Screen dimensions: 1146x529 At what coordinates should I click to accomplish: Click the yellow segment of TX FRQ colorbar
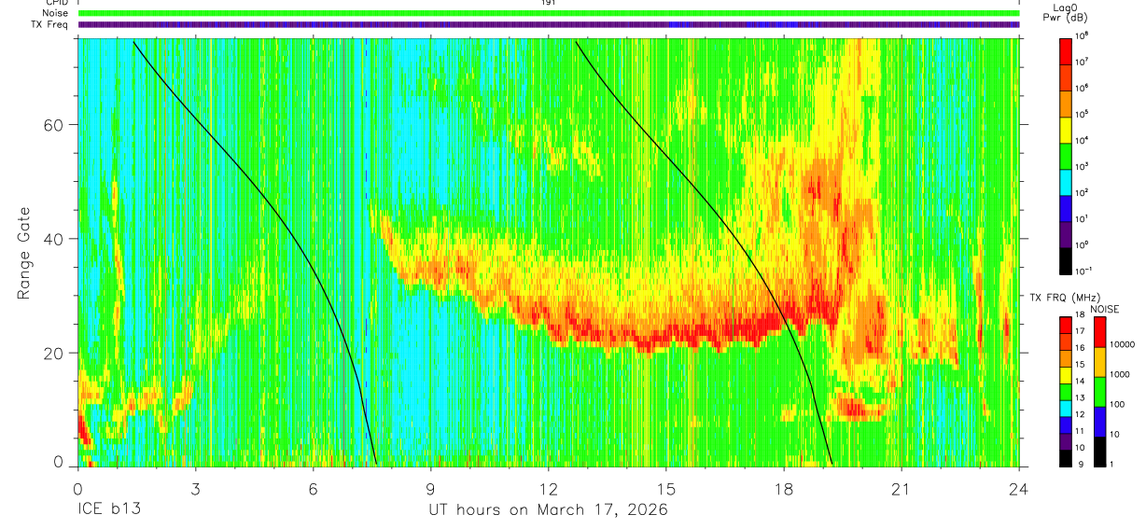pyautogui.click(x=1066, y=374)
